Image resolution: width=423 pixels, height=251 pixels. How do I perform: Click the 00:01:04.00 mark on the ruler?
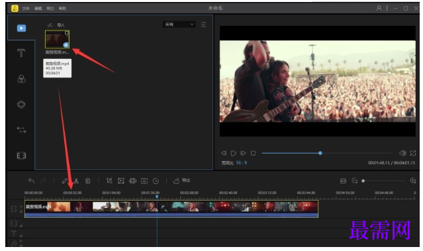click(x=111, y=193)
